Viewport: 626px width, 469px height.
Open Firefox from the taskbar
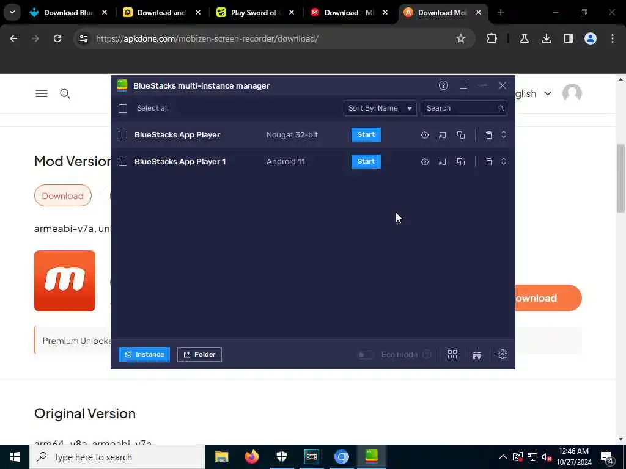(x=251, y=457)
